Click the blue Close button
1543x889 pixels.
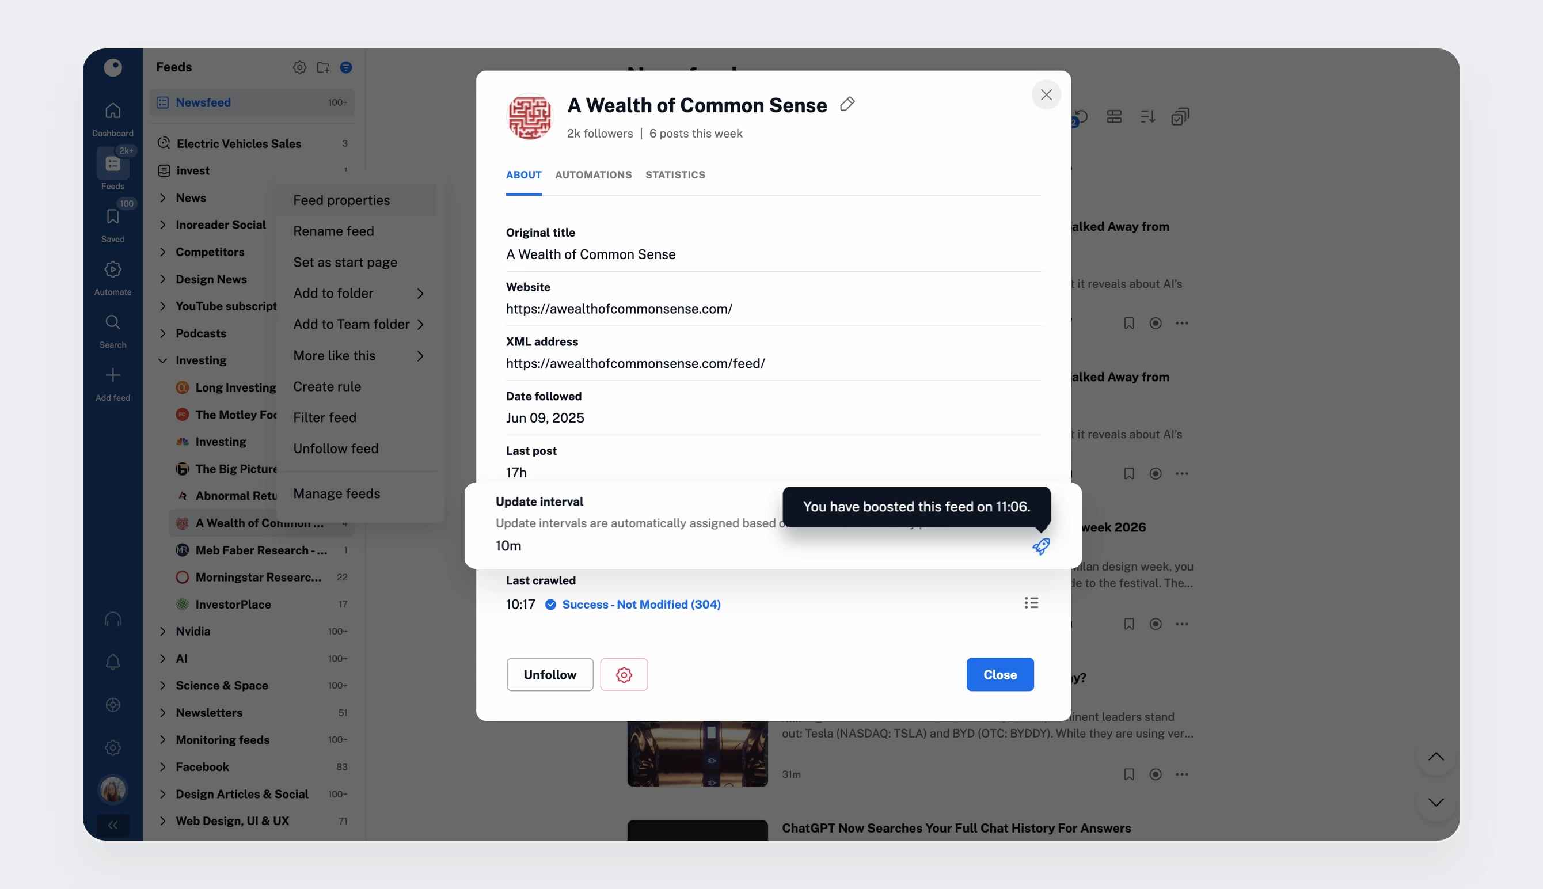tap(999, 674)
